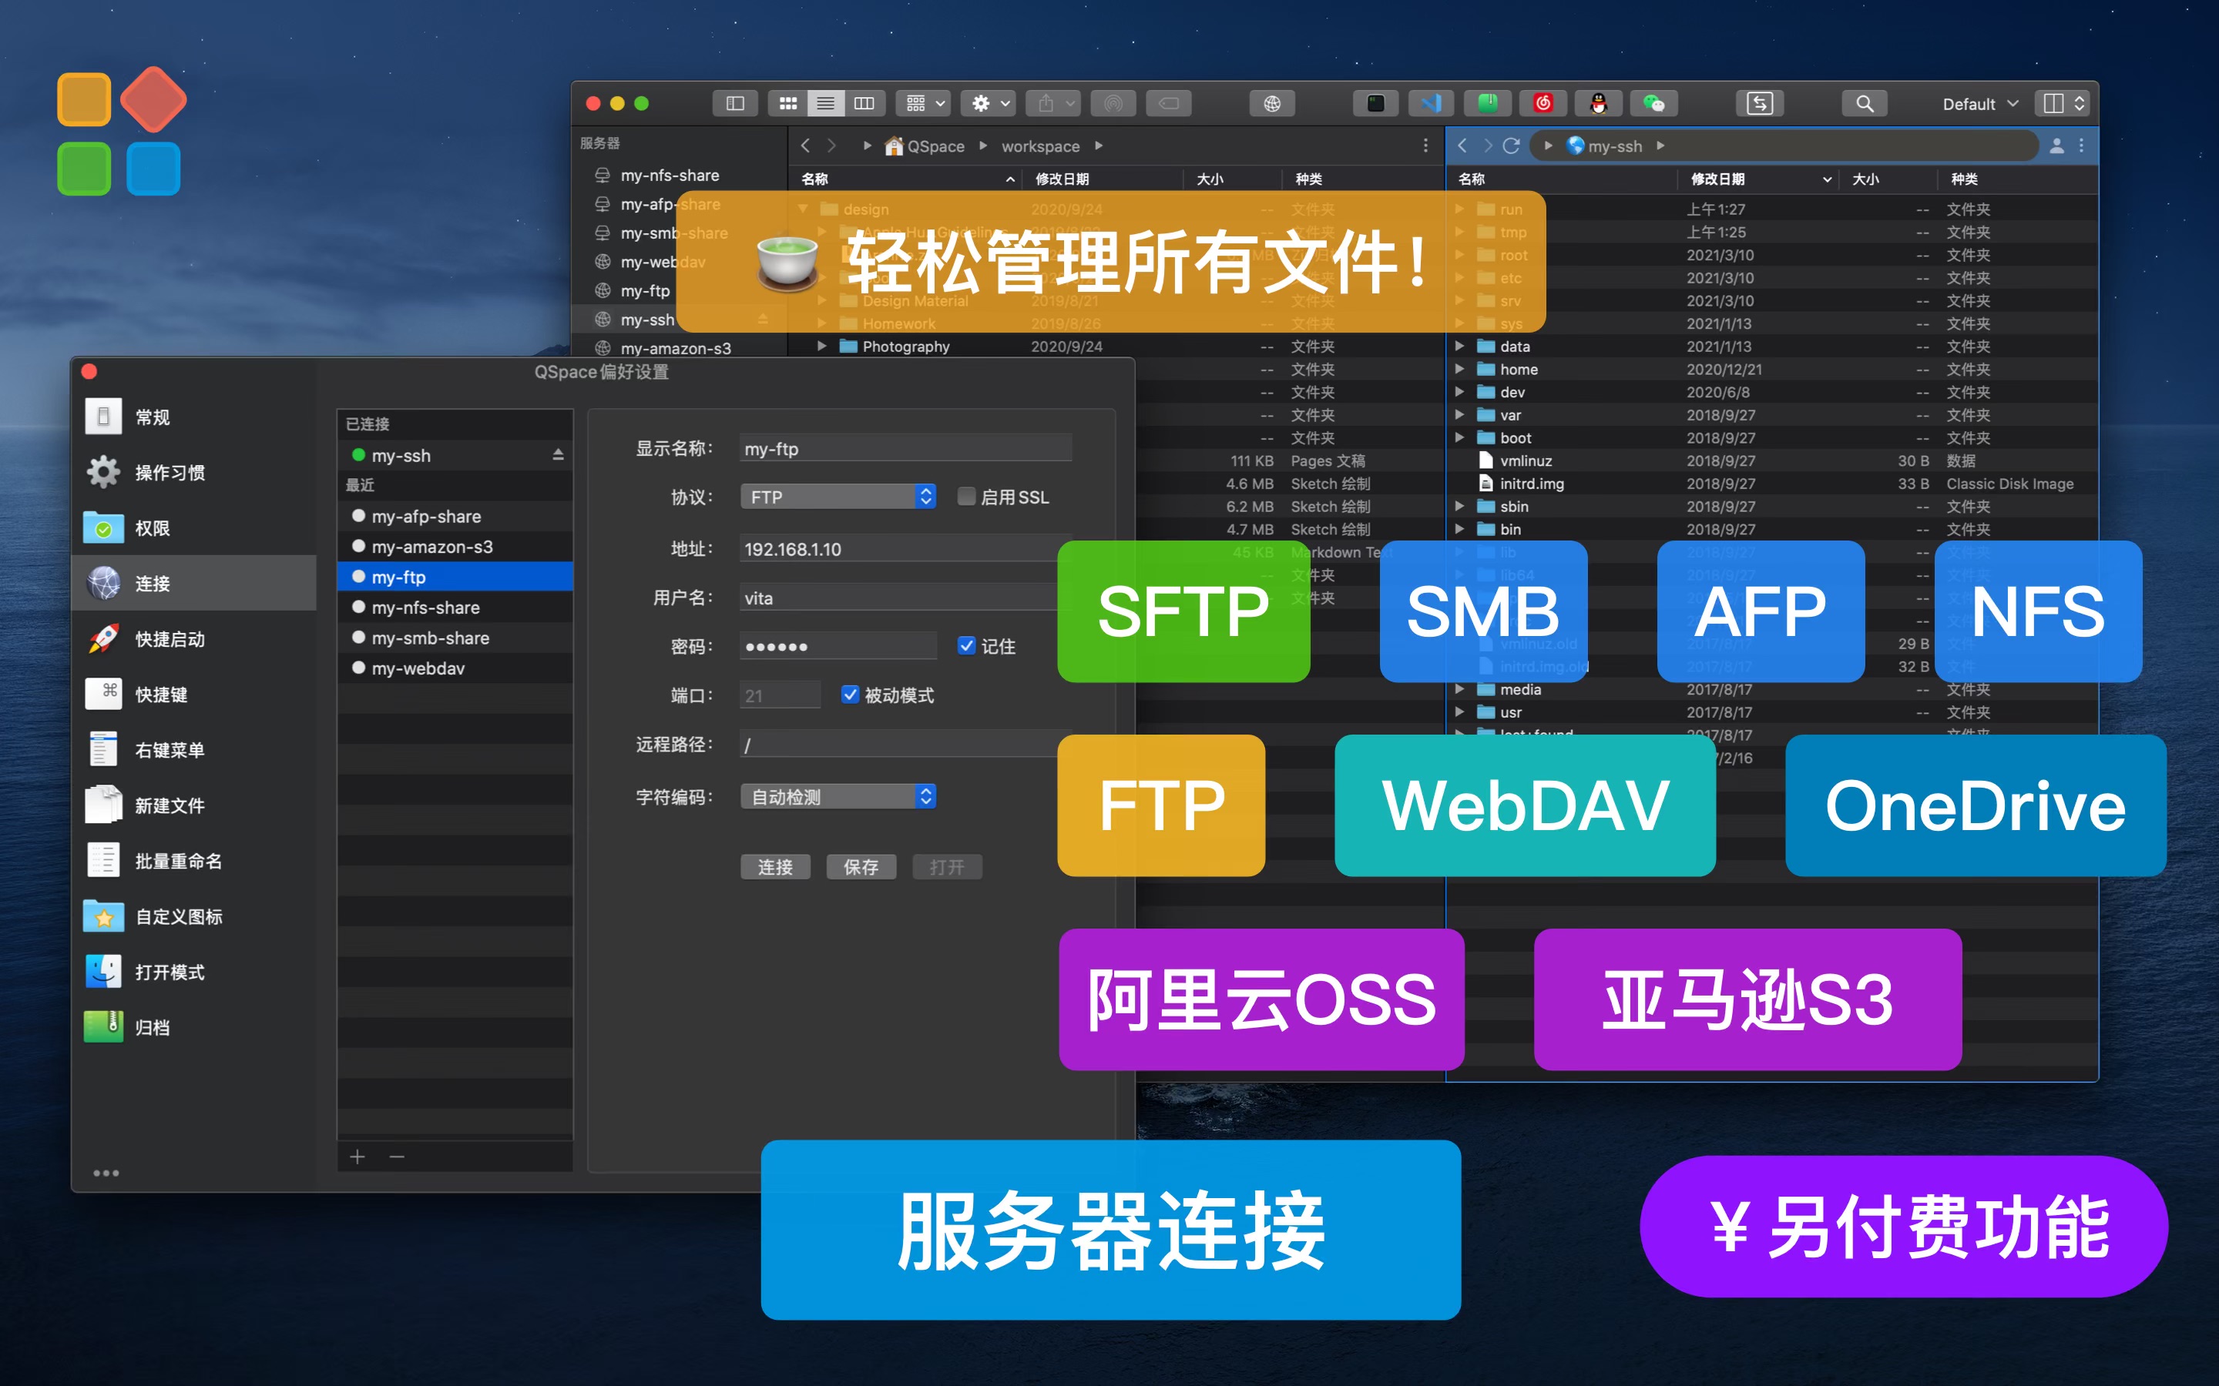The height and width of the screenshot is (1386, 2219).
Task: Open the 权限 preferences section
Action: [194, 528]
